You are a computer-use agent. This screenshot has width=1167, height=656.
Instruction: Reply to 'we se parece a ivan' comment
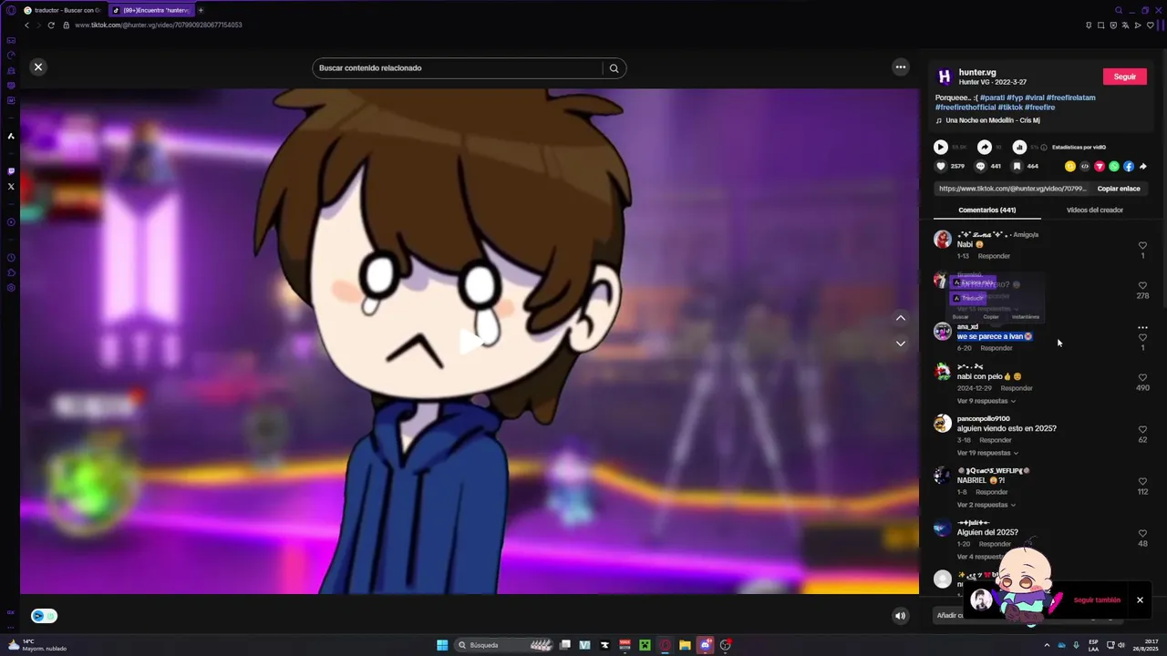click(996, 348)
